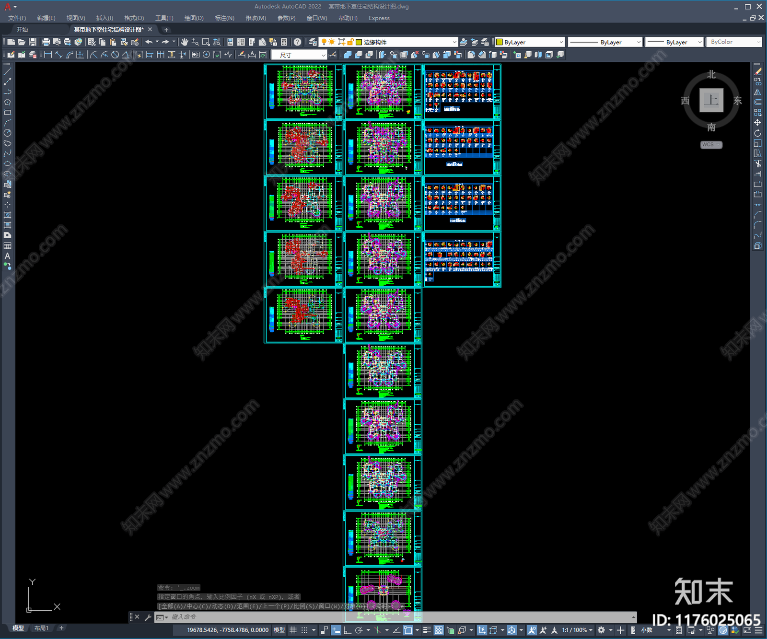Open the 文件(F) menu

tap(17, 18)
